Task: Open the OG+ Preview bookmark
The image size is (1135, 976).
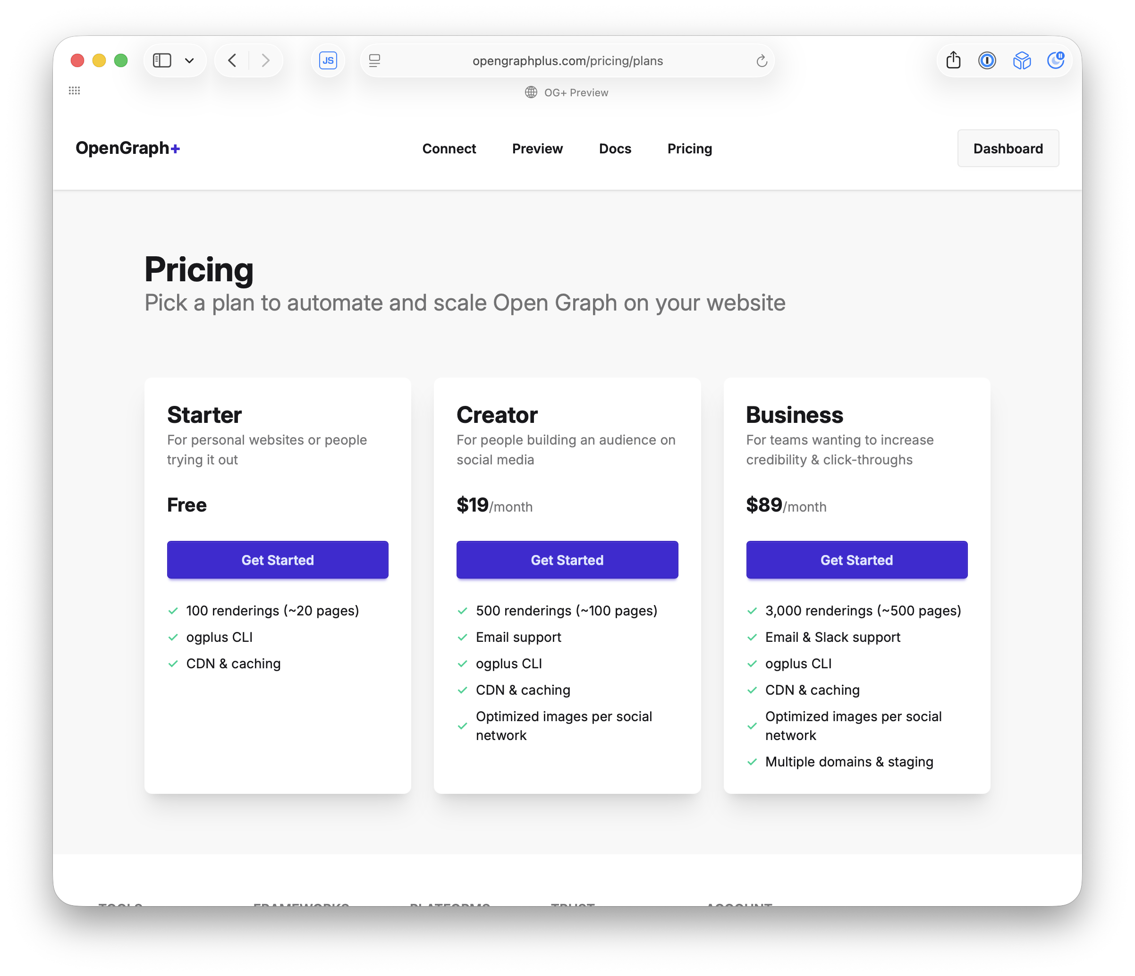Action: (x=567, y=92)
